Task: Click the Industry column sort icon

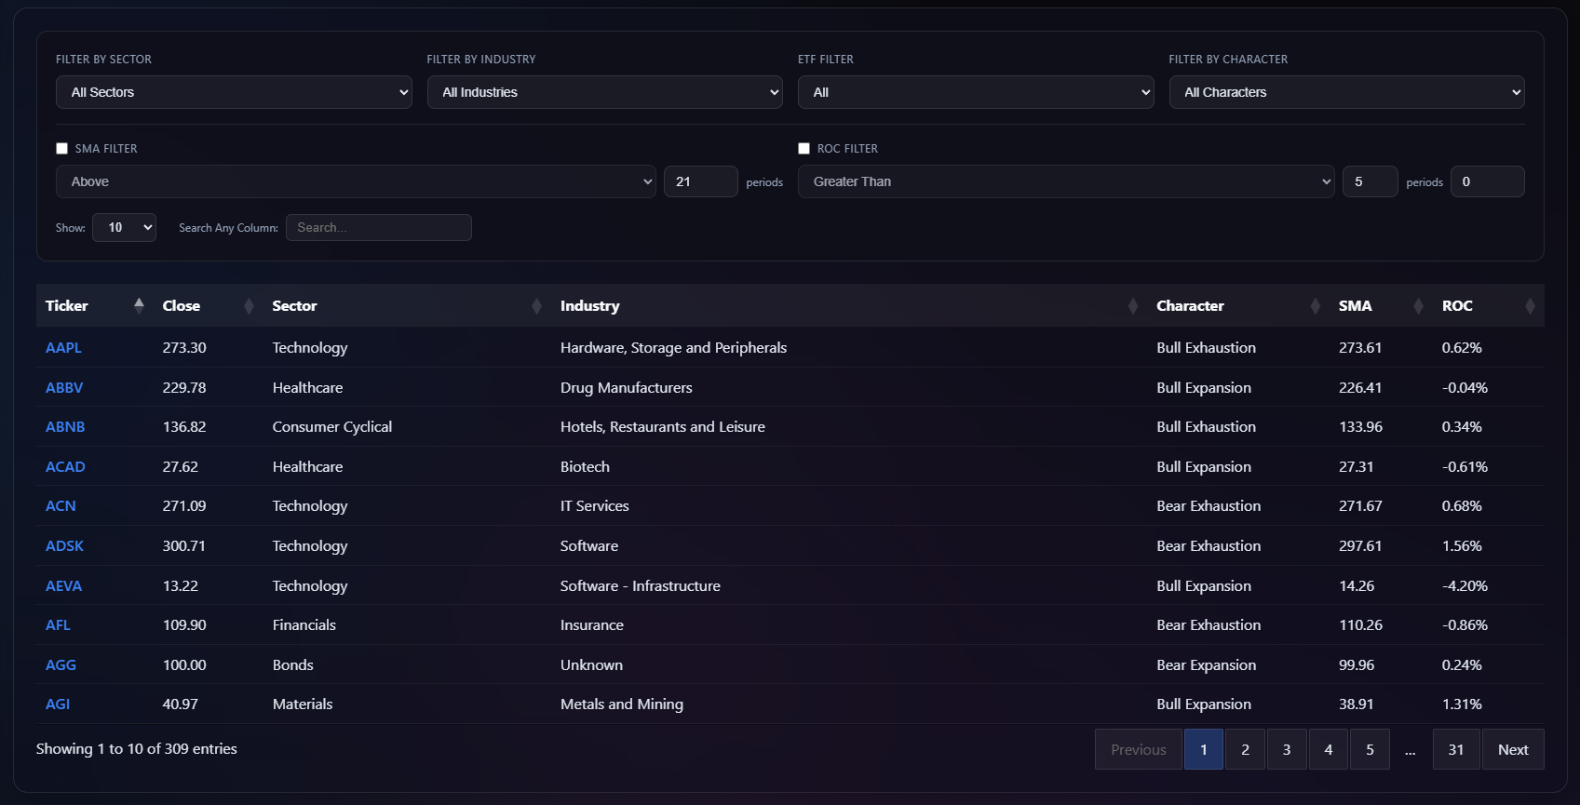Action: tap(1132, 306)
